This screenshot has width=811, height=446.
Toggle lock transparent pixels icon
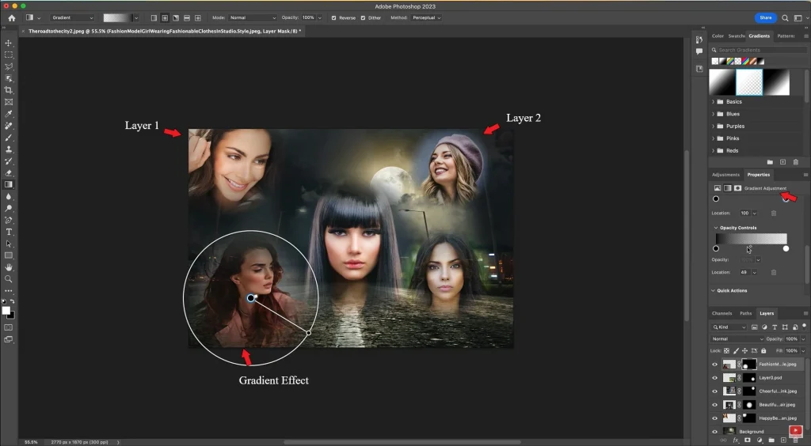(726, 350)
